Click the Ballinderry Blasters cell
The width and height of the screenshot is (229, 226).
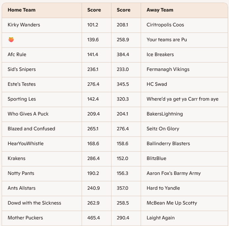click(168, 144)
